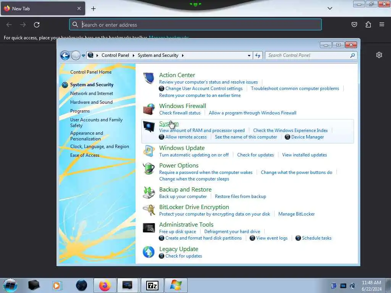Open Defragment your hard drive link

pos(232,232)
